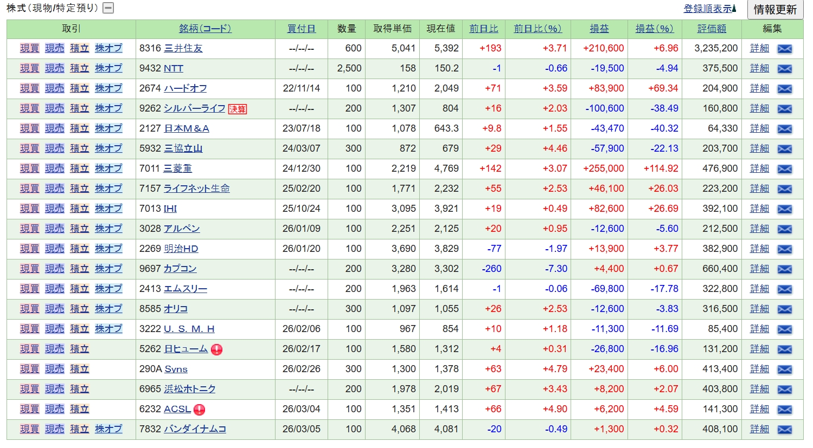The height and width of the screenshot is (448, 813).
Task: Click the 決算 badge next to シルバーライフ
Action: pos(238,109)
